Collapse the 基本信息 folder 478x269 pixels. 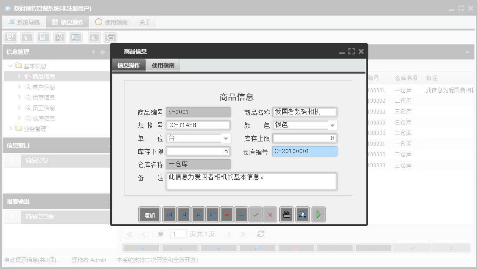coord(10,65)
